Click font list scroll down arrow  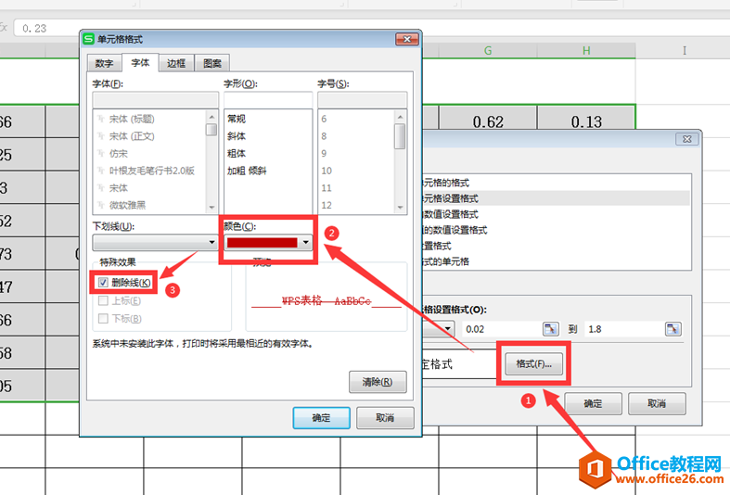tap(211, 208)
